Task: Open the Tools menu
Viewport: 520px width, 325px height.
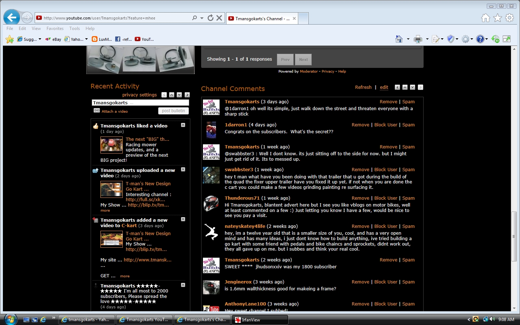Action: pos(75,29)
